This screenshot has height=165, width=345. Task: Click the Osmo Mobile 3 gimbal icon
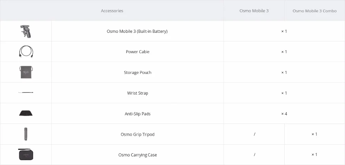coord(26,31)
